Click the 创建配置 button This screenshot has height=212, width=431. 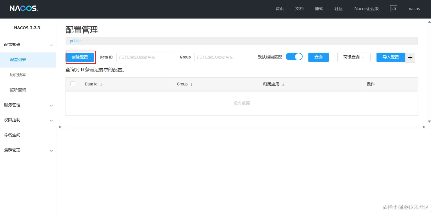point(80,57)
